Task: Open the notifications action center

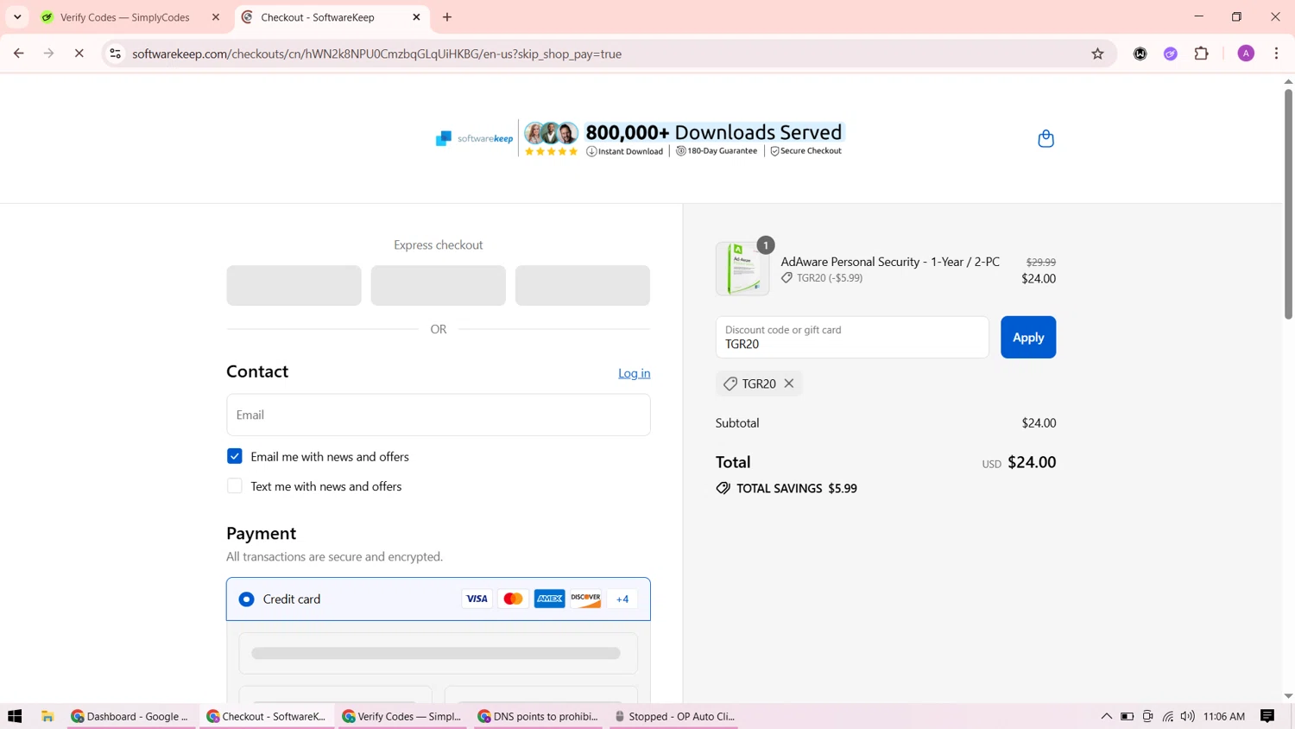Action: [x=1267, y=716]
